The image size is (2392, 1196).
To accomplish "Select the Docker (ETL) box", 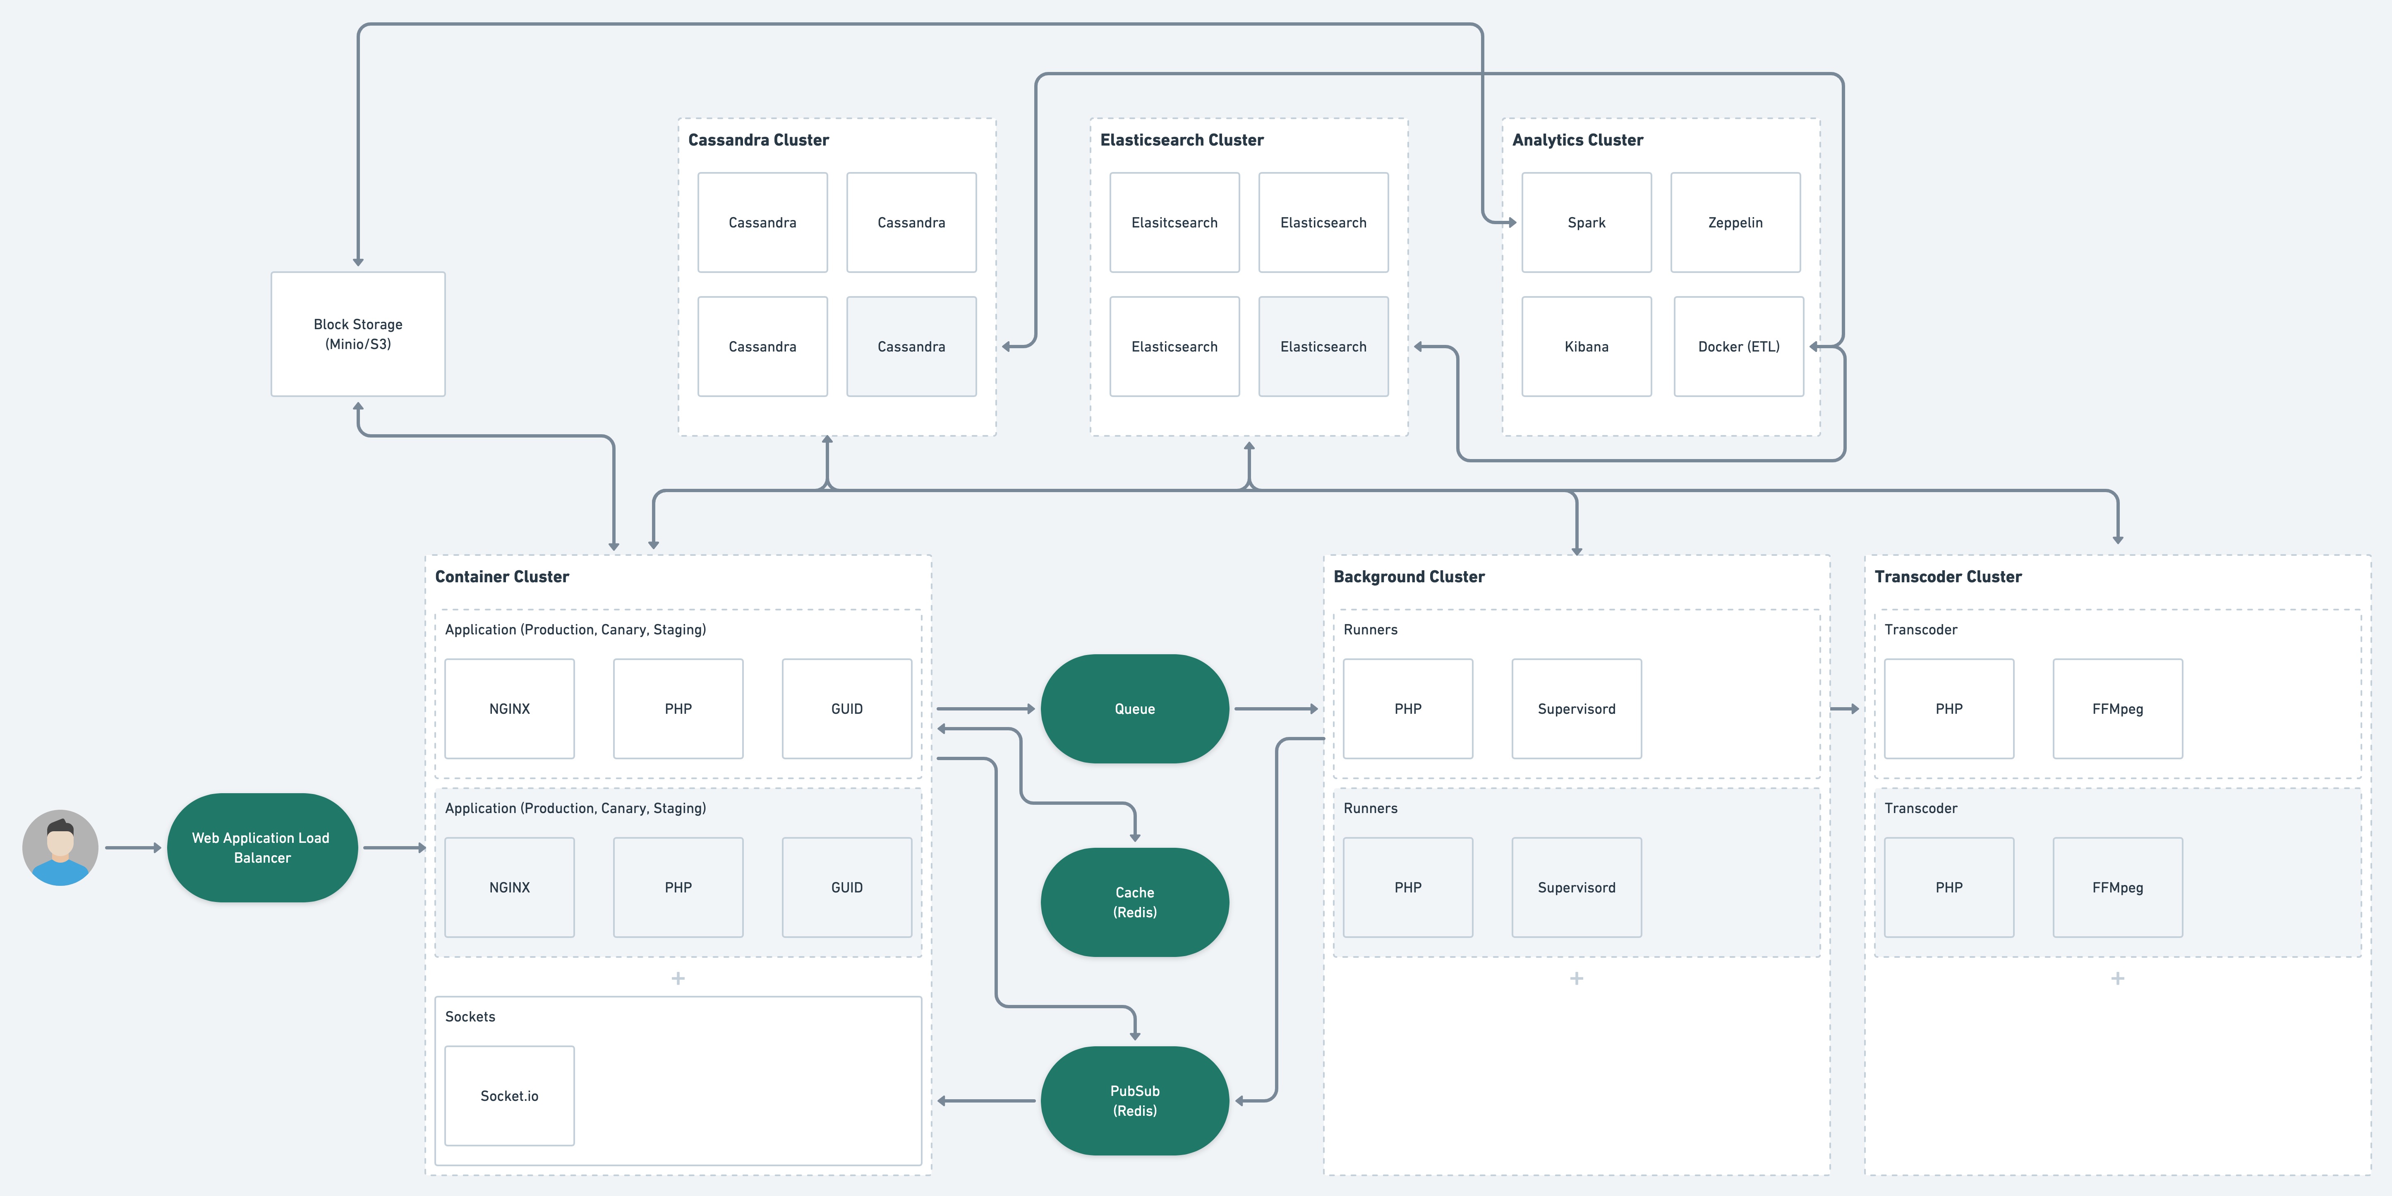I will point(1738,347).
